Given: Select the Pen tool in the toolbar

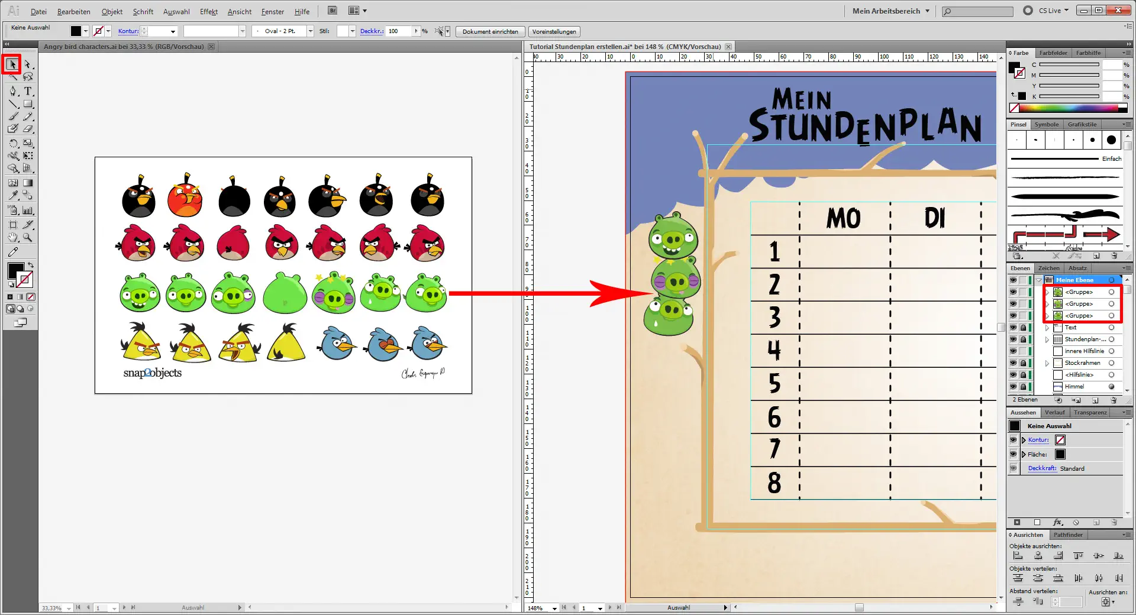Looking at the screenshot, I should 13,92.
